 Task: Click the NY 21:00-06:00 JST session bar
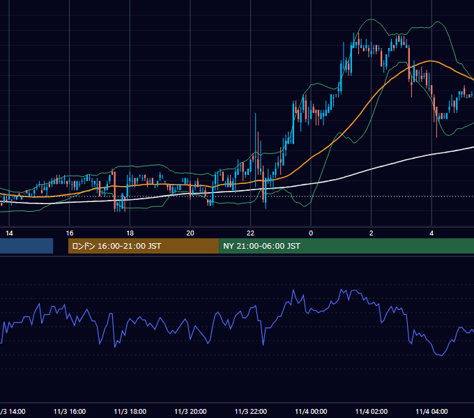click(x=346, y=246)
